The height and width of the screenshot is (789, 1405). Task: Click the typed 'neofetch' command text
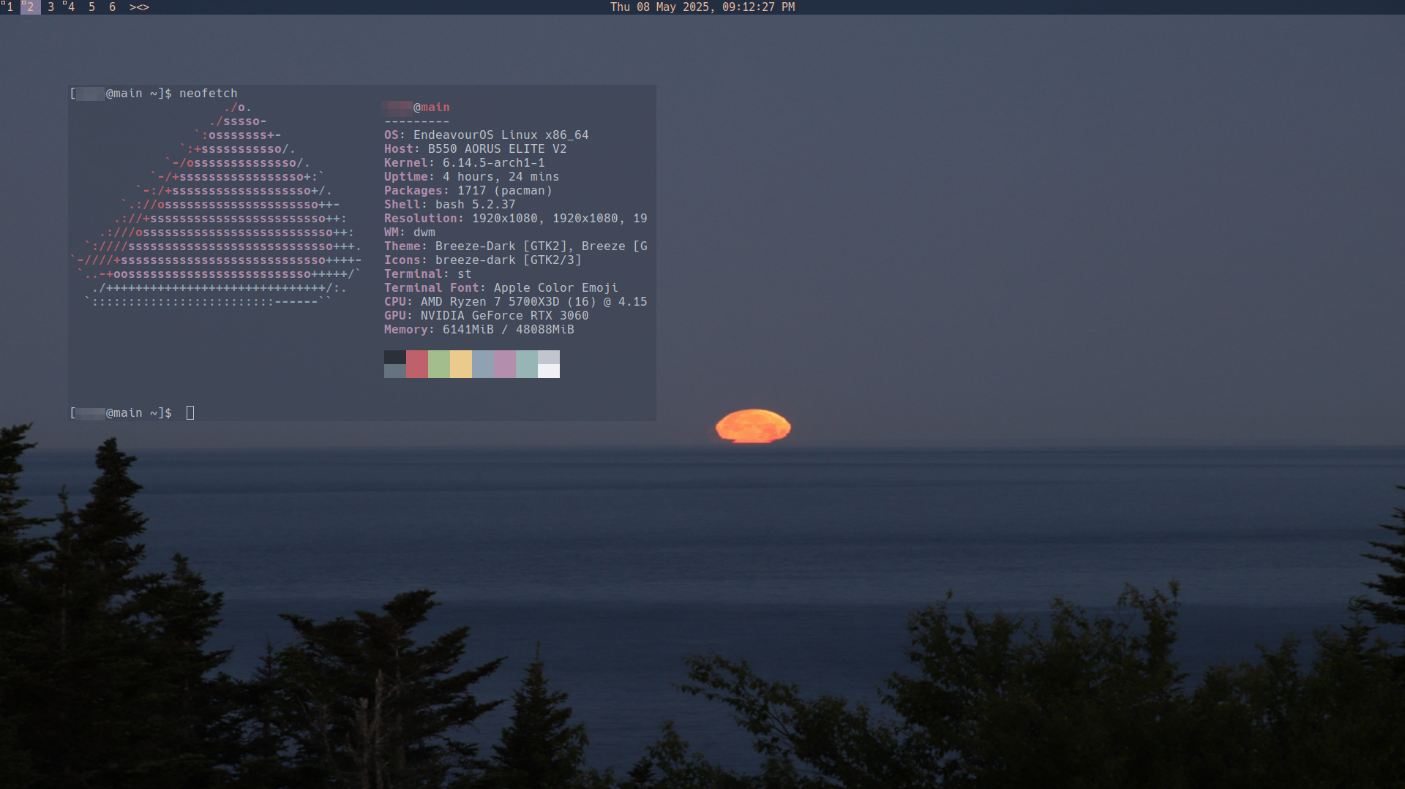pyautogui.click(x=209, y=94)
